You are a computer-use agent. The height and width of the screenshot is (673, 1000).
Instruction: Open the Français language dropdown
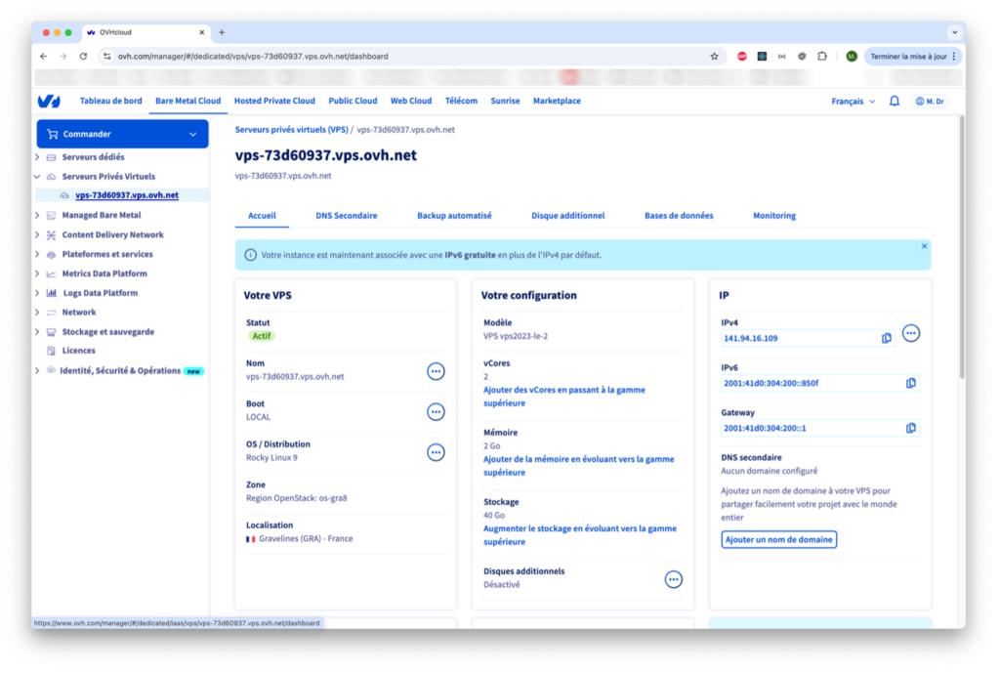853,102
